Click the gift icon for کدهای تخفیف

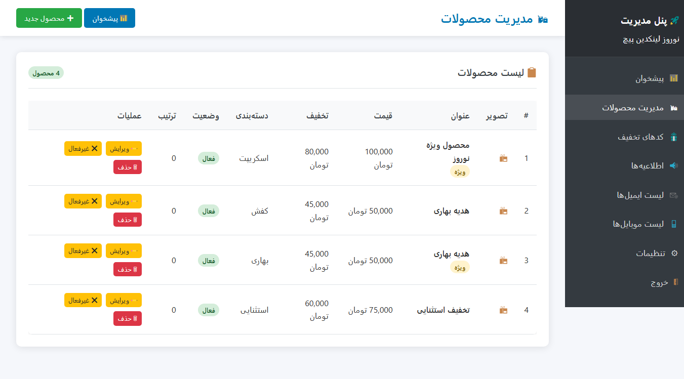click(675, 137)
